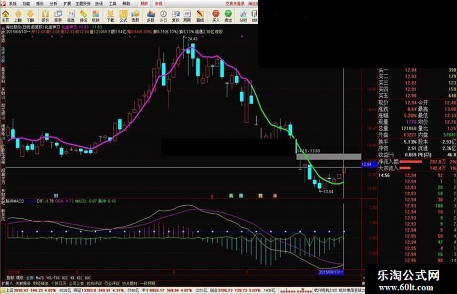Click the 下载 download data icon
Image resolution: width=457 pixels, height=294 pixels.
tap(110, 16)
